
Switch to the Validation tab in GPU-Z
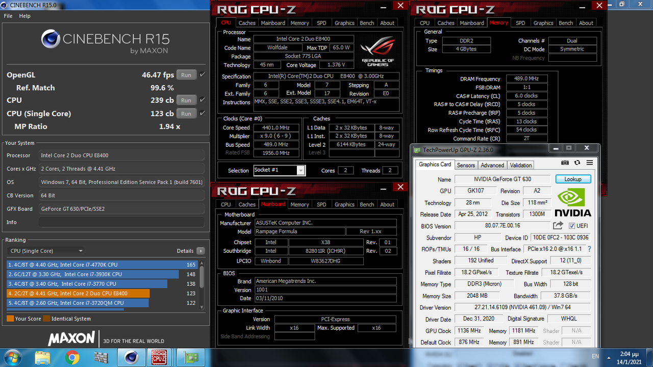tap(520, 165)
